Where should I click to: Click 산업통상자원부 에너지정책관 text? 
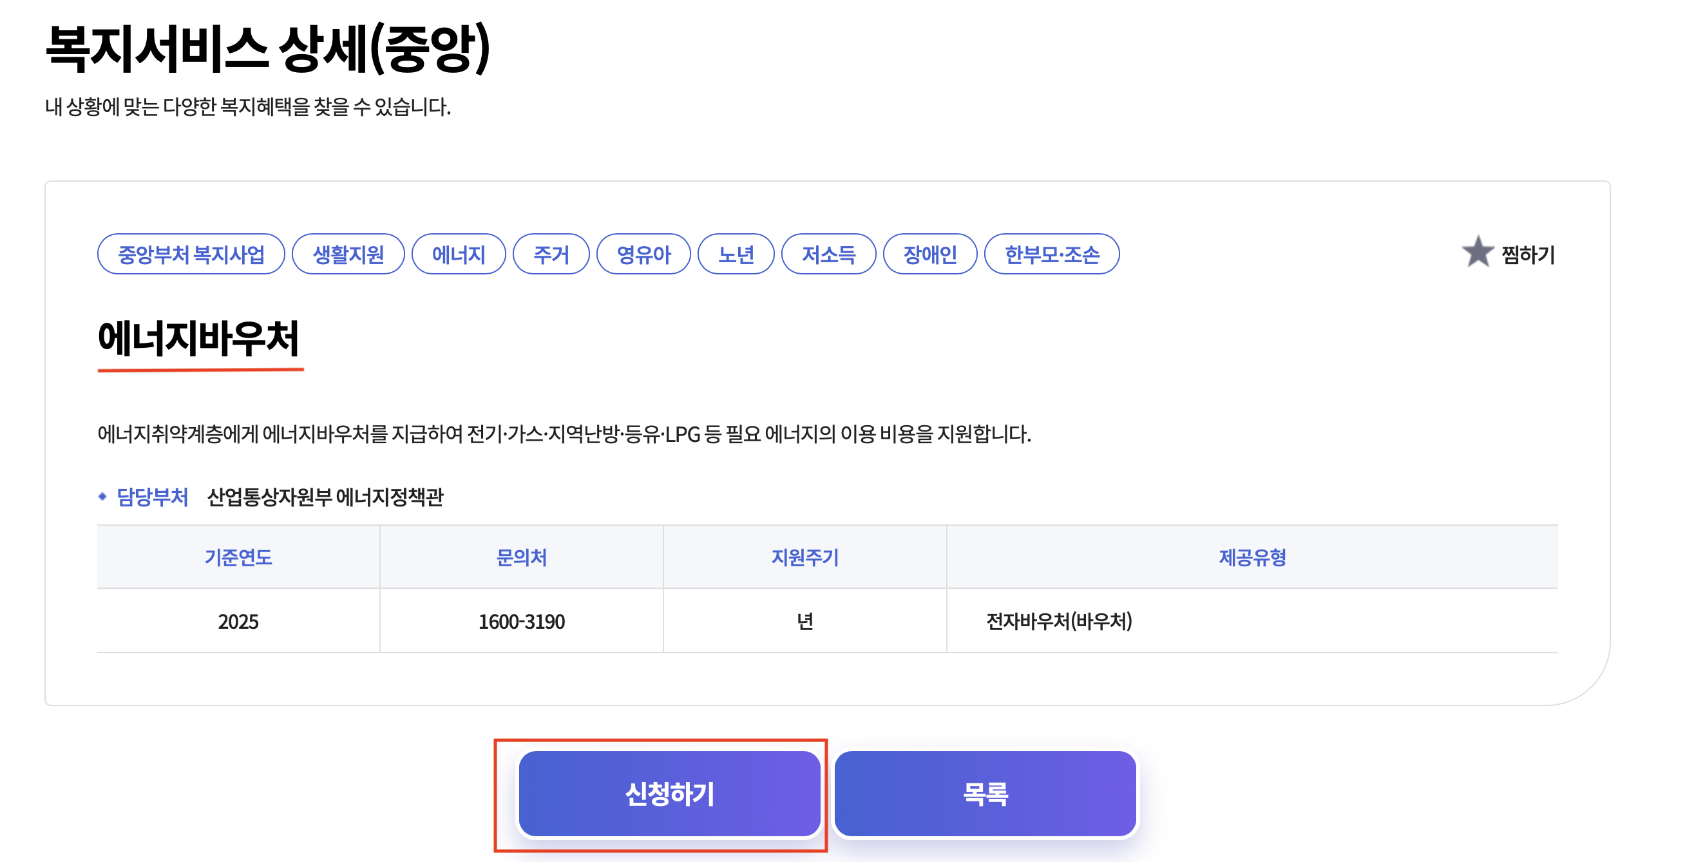tap(325, 497)
